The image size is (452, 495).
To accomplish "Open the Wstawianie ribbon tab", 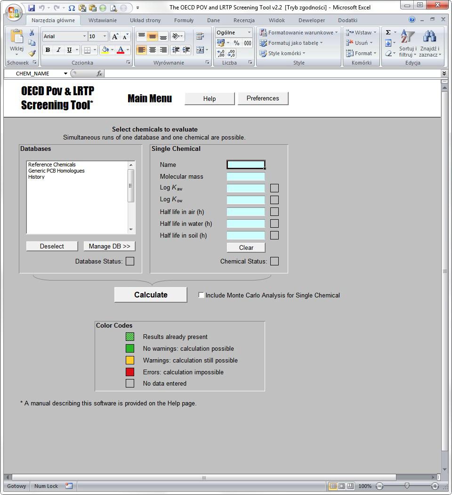I will [103, 20].
